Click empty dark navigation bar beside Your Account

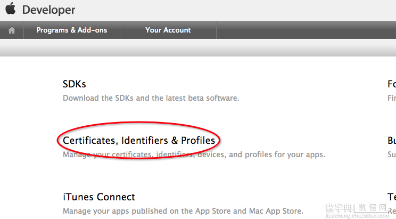(x=306, y=30)
